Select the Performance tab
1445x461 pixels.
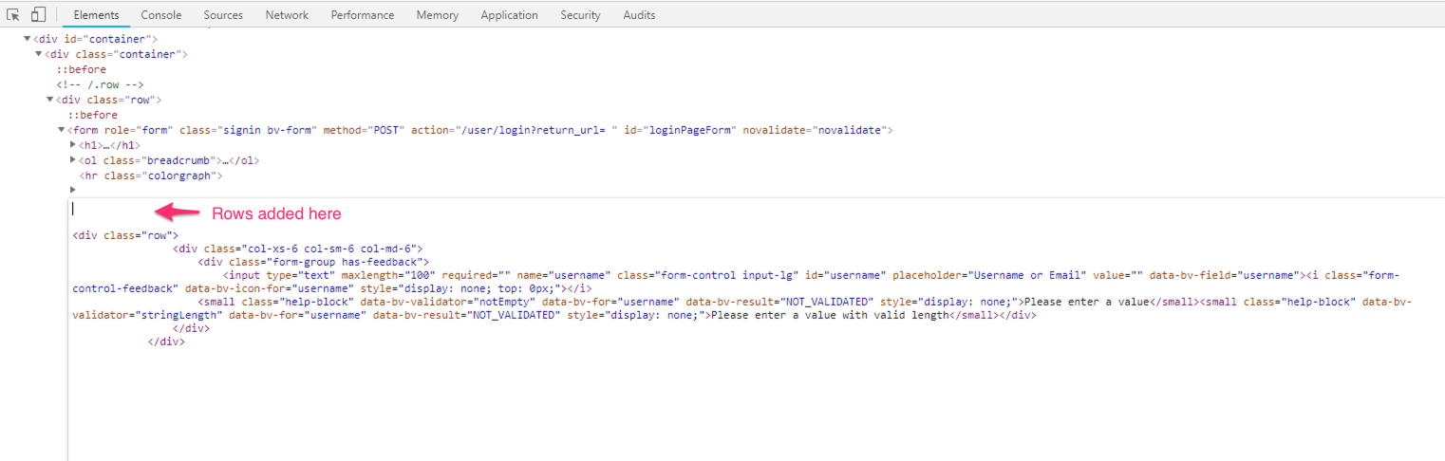tap(363, 15)
